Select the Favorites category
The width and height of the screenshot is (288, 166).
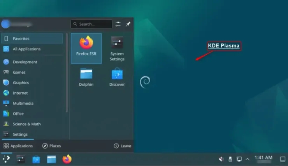click(32, 38)
